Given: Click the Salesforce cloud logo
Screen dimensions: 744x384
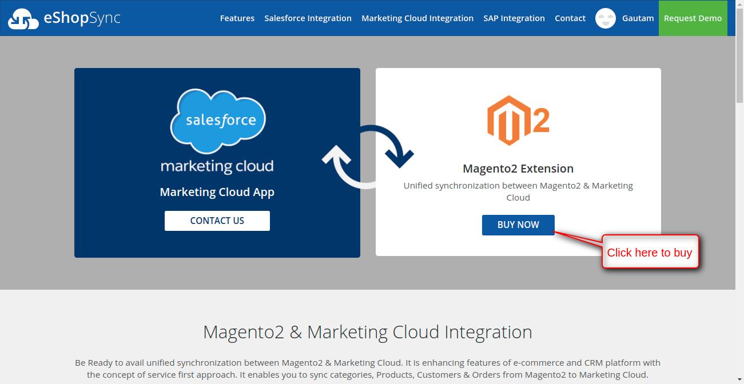Looking at the screenshot, I should coord(217,120).
